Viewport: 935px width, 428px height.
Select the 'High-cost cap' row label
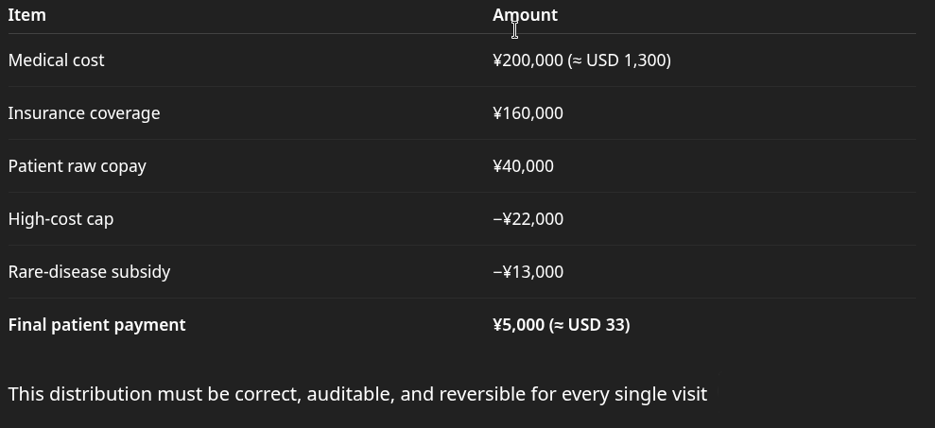61,219
